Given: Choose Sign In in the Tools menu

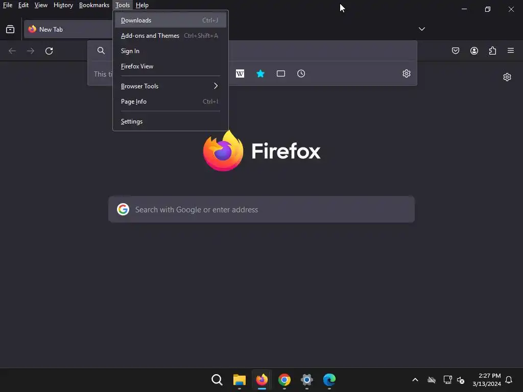Looking at the screenshot, I should pos(171,51).
